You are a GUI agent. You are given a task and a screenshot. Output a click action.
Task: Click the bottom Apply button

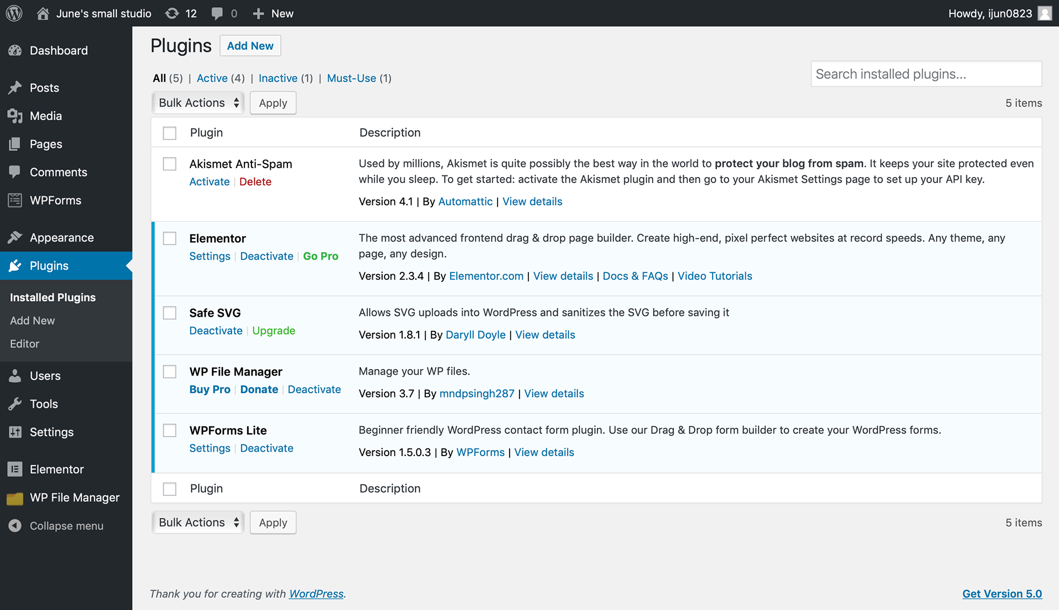(273, 522)
